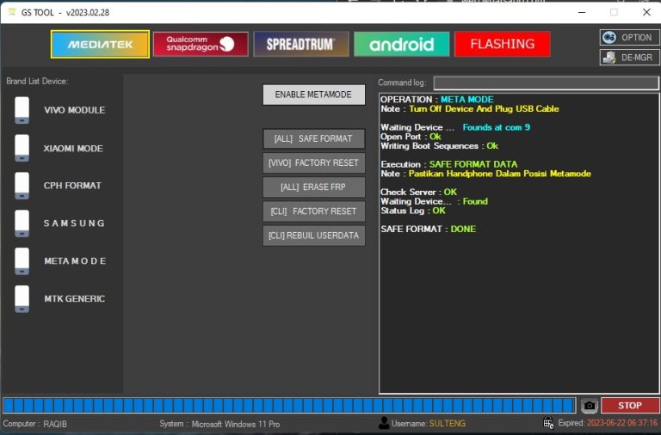Screen dimensions: 661x435
Task: Run [ALL] ERASE FRP
Action: point(313,187)
